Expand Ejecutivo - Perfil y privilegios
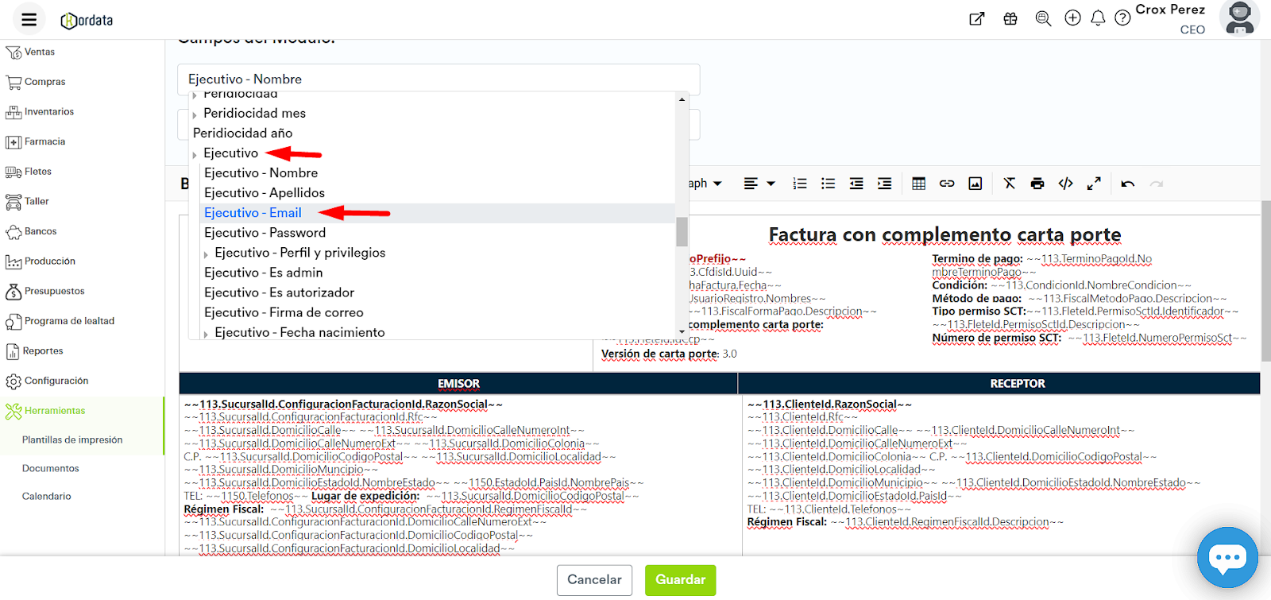 (206, 254)
